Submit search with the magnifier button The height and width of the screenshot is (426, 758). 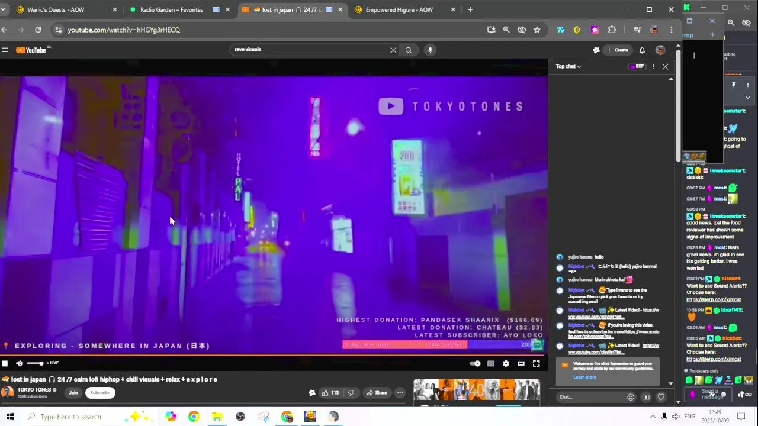[409, 50]
